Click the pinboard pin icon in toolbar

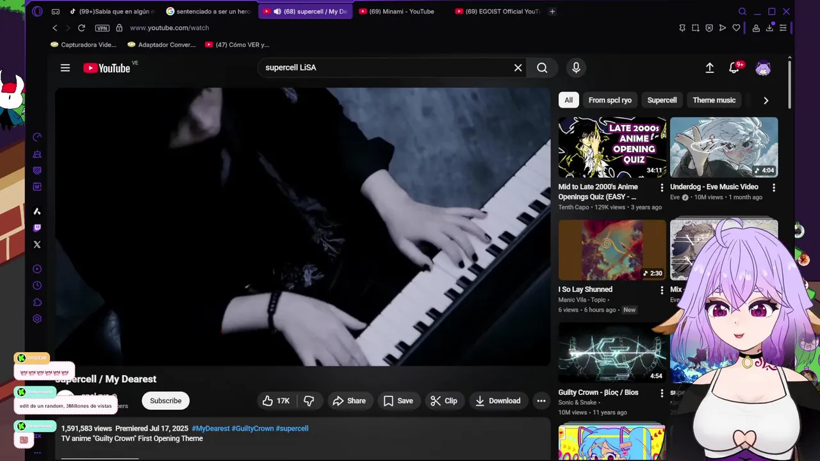(682, 28)
